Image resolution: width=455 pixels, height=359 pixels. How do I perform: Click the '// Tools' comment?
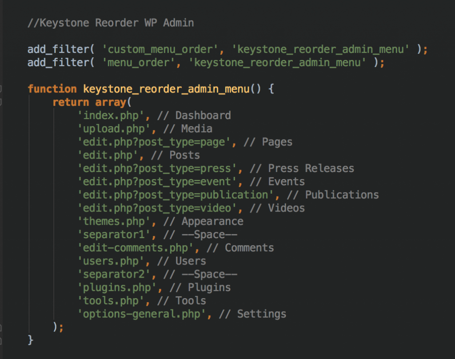[181, 301]
